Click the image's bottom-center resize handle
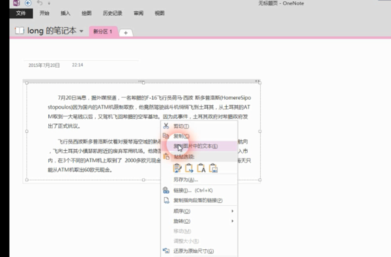This screenshot has height=257, width=391. (143, 179)
